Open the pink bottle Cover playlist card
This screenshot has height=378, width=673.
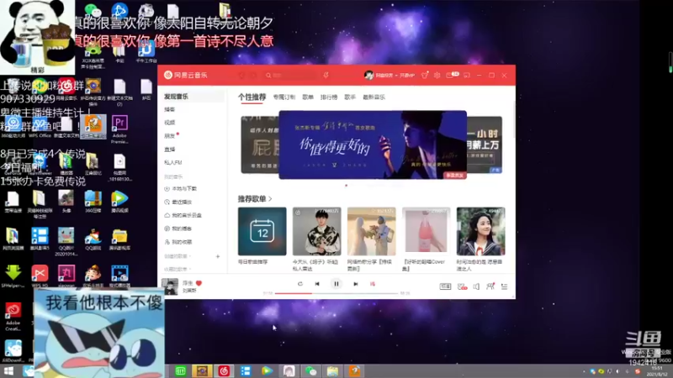point(427,232)
